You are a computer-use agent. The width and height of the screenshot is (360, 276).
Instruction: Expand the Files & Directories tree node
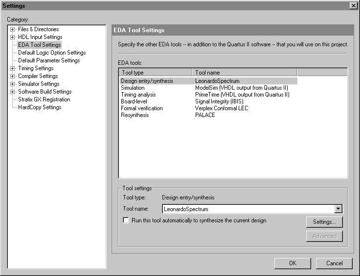pyautogui.click(x=13, y=29)
